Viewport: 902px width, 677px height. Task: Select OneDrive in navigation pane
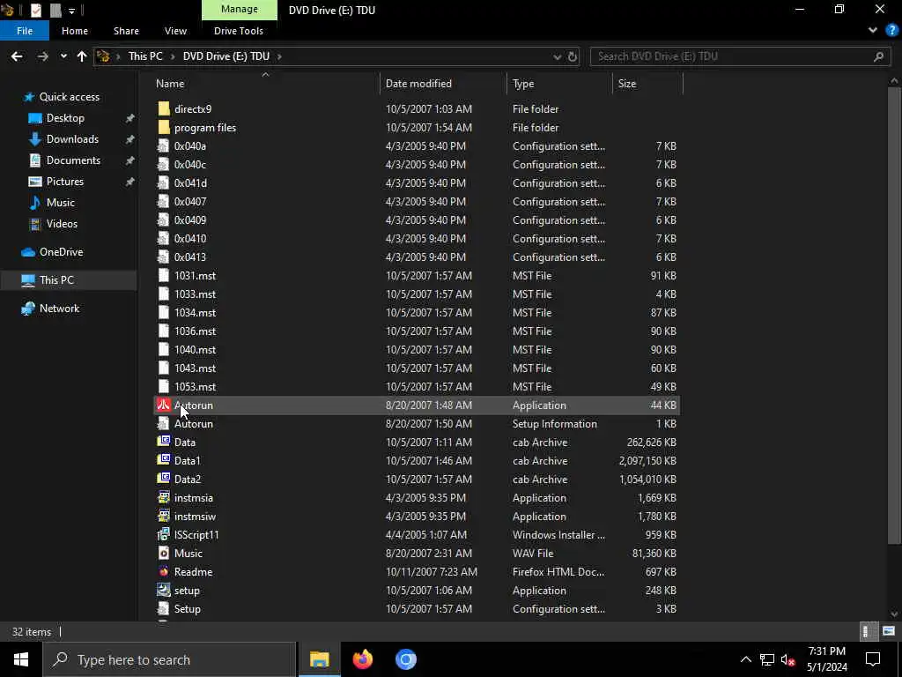[x=61, y=251]
